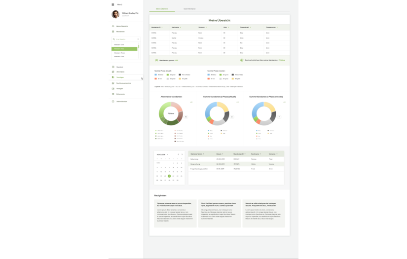Screen dimensions: 407x259
Task: Click the Alter meiner Mandanten donut chart
Action: tap(171, 113)
